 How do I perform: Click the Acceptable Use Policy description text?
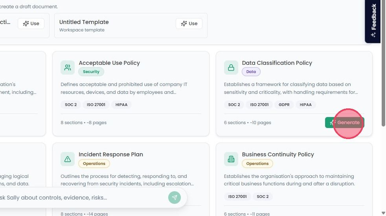[x=124, y=88]
